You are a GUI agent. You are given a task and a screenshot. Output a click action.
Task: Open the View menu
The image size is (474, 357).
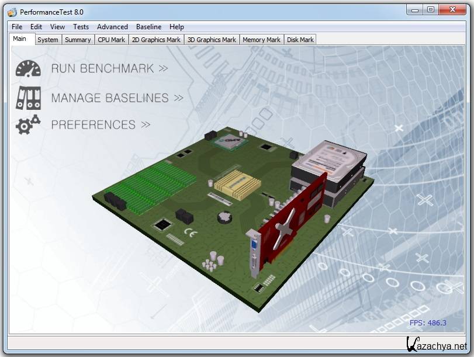pos(57,26)
